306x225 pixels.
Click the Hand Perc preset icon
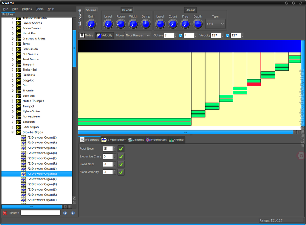click(19, 33)
